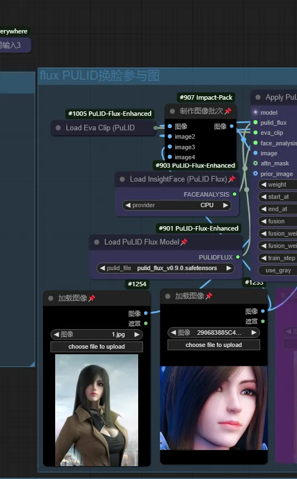Toggle the use_gray option
Viewport: 297px width, 479px height.
coord(277,270)
